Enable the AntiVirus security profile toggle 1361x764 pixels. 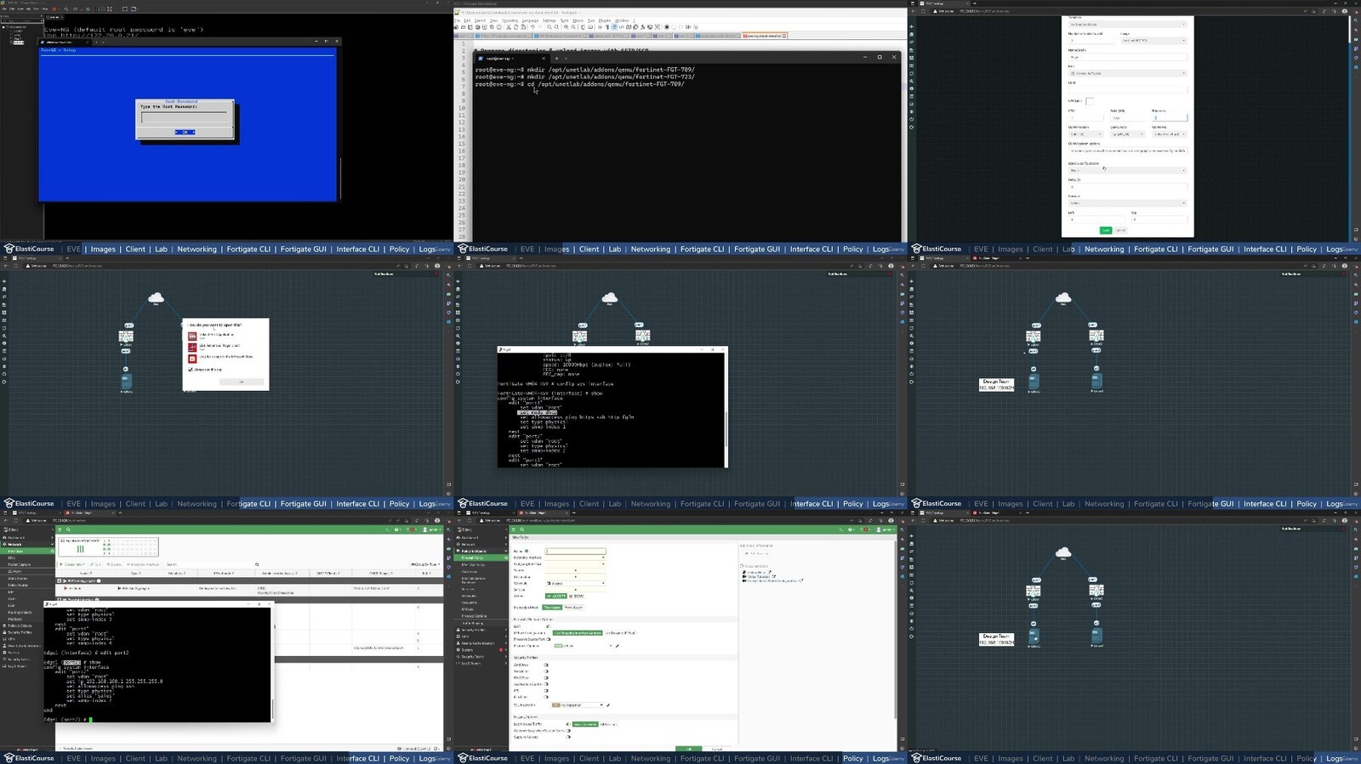click(x=546, y=665)
